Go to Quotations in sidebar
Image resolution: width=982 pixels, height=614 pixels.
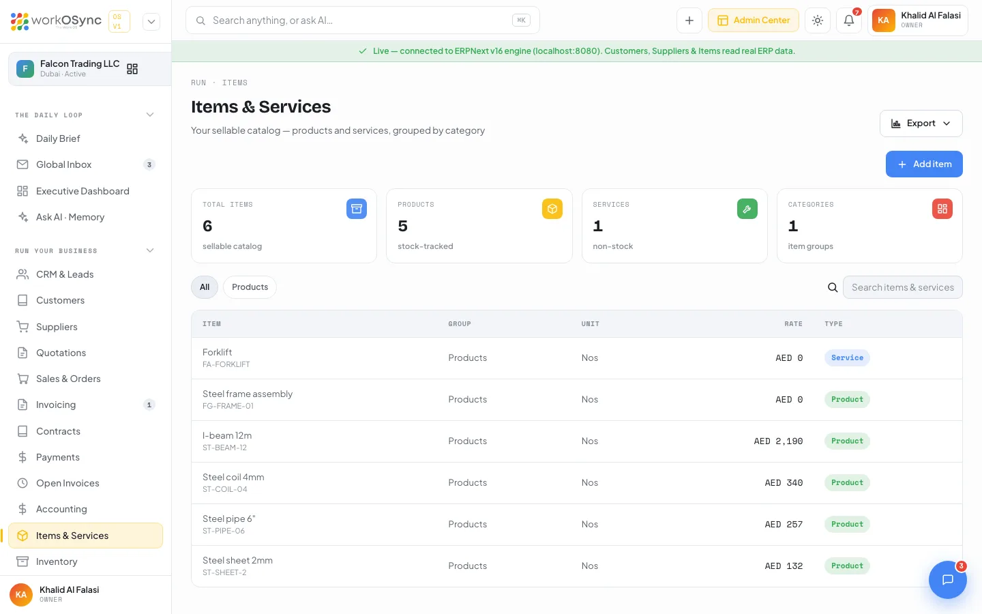(x=85, y=353)
